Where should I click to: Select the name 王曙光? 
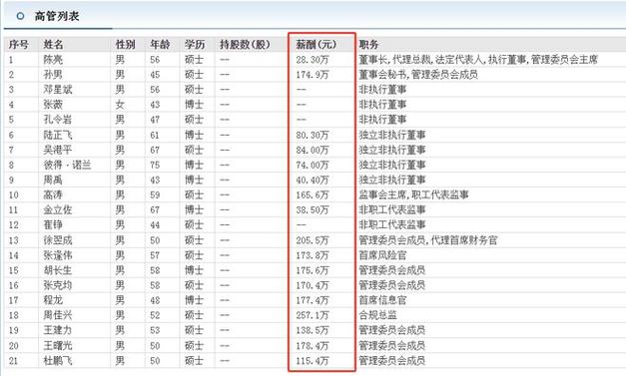58,345
